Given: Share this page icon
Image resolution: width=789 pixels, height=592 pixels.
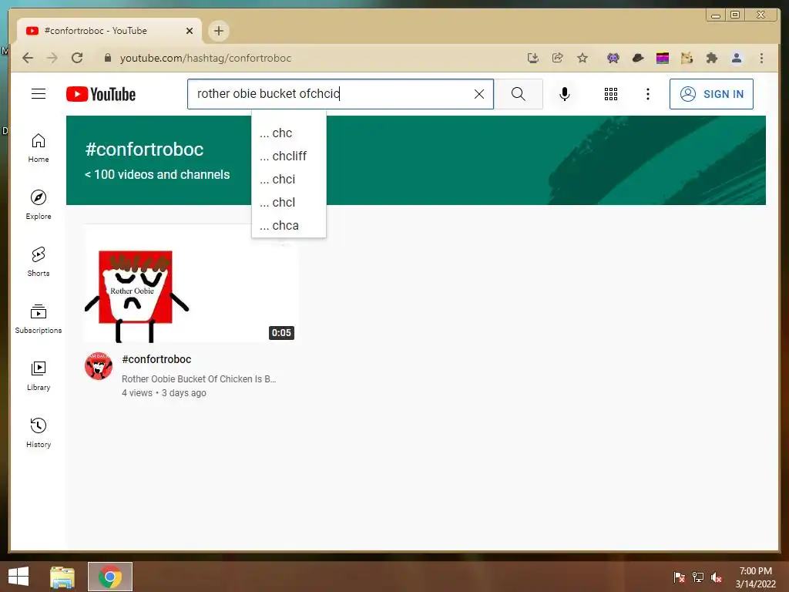Looking at the screenshot, I should click(x=558, y=58).
